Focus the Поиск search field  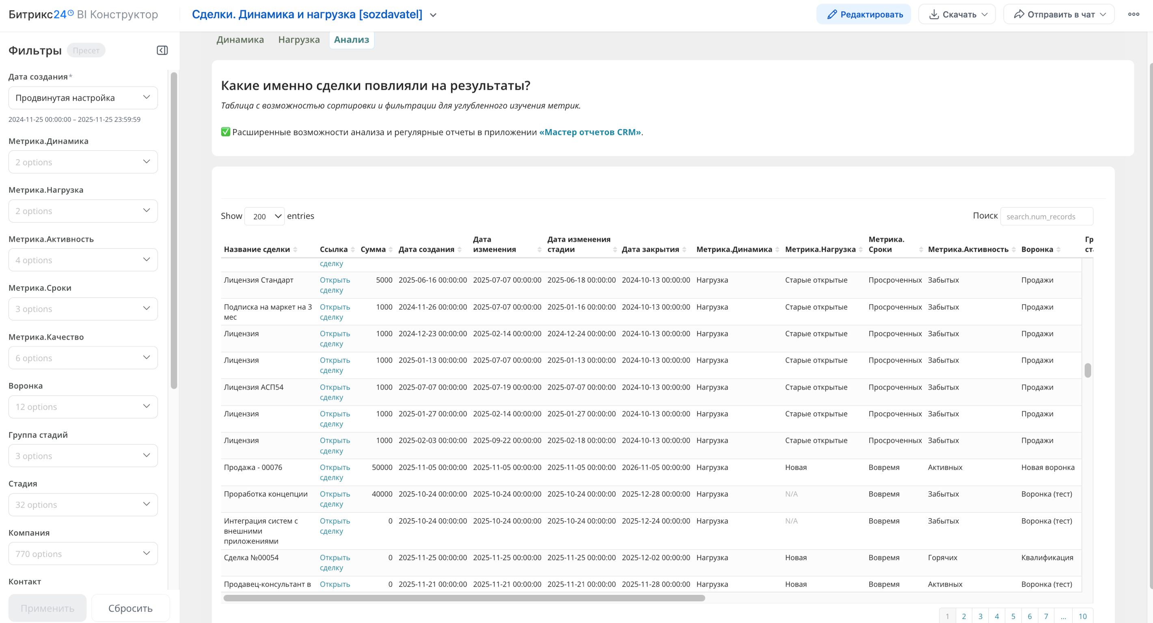[x=1046, y=216]
